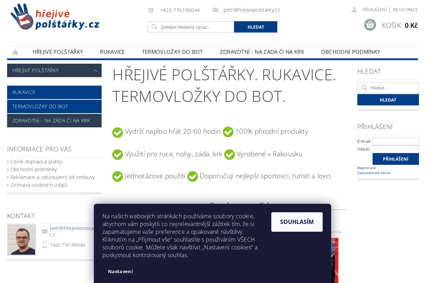This screenshot has width=425, height=283.
Task: Click the hand logo of hrejivepolstarky.cz
Action: [21, 16]
